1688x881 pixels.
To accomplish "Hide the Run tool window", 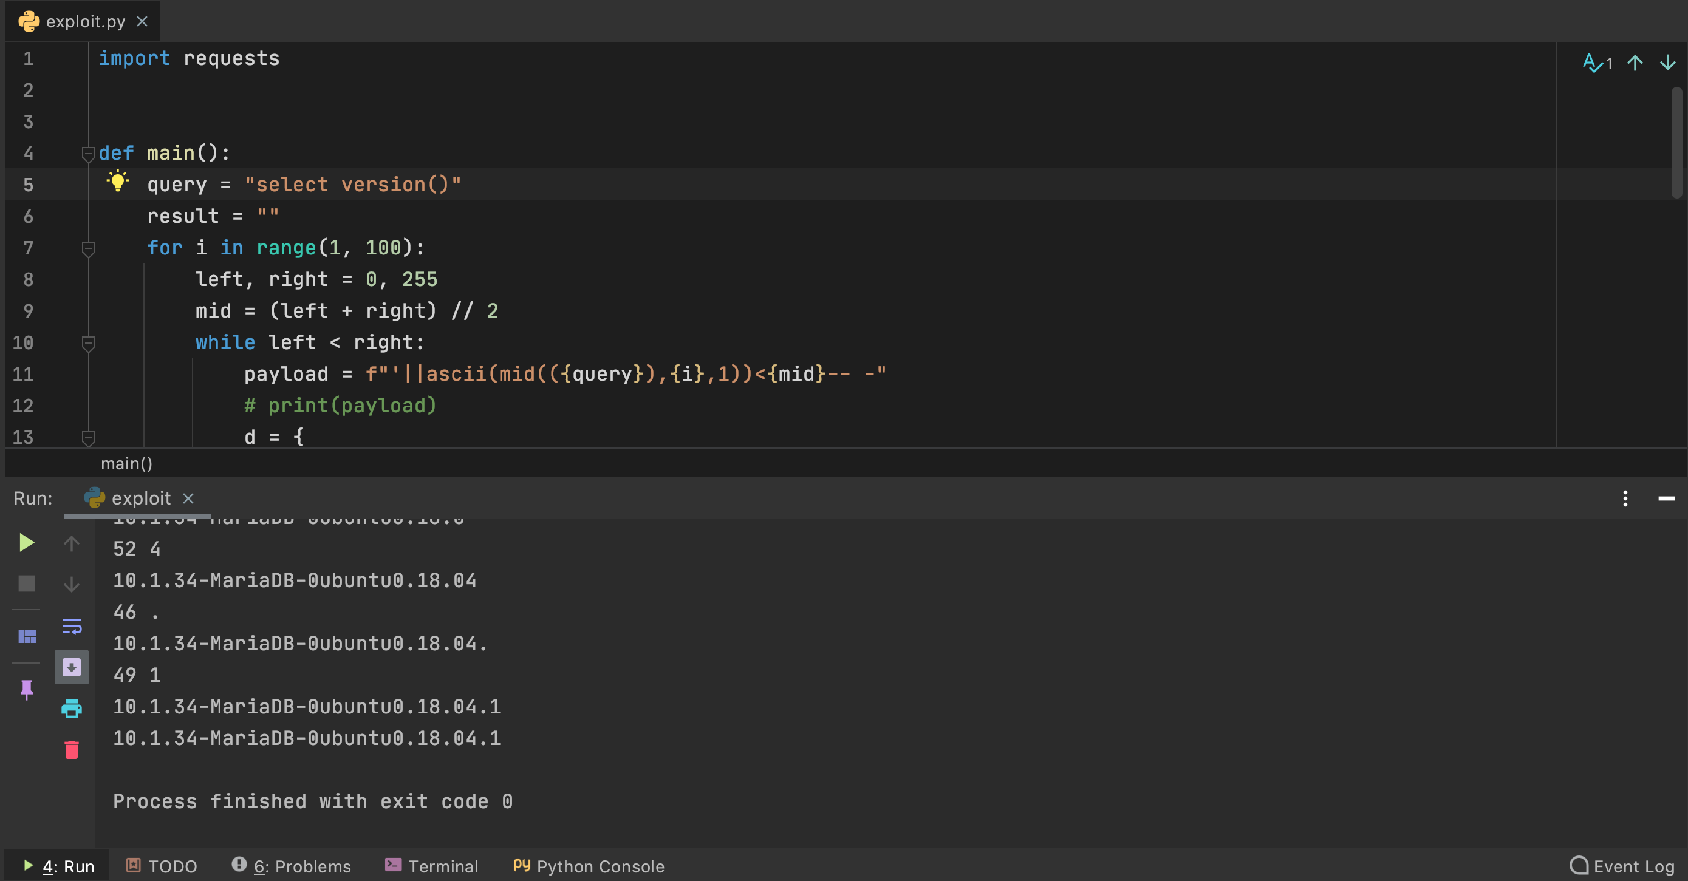I will pyautogui.click(x=1666, y=498).
